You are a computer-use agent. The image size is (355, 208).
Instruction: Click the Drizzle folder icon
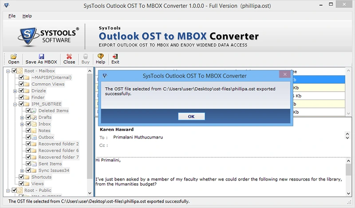27,91
